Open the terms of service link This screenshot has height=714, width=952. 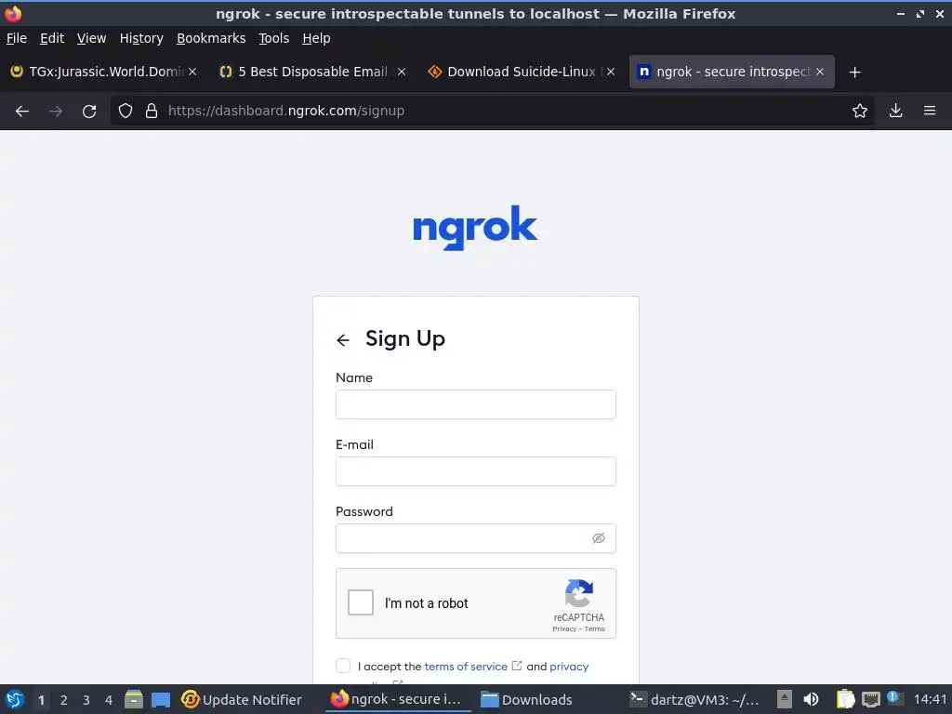pos(466,667)
